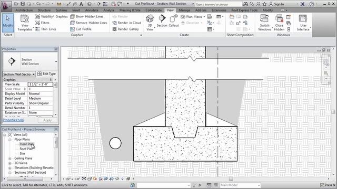Switch to the Annotate ribbon tab
Image resolution: width=337 pixels, height=189 pixels.
[x=92, y=10]
